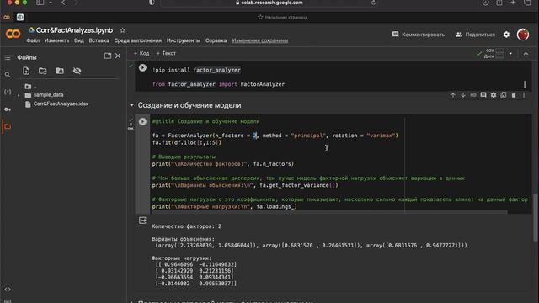Screen dimensions: 539x303
Task: Mount Google Drive
Action: tap(60, 71)
